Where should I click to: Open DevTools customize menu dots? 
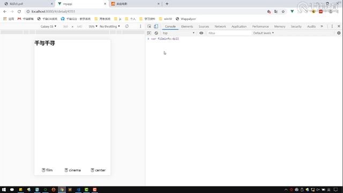[332, 26]
